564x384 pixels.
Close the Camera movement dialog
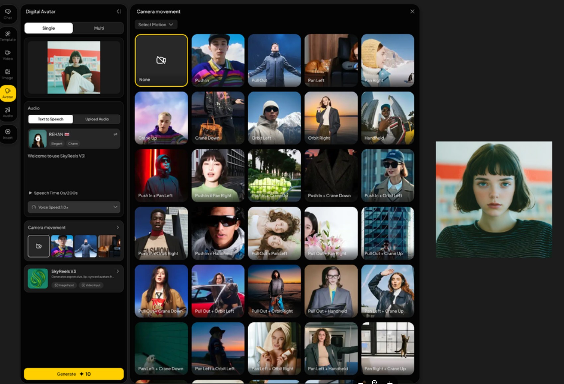click(x=412, y=11)
